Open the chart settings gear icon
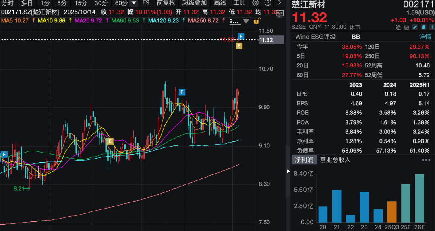 [x=255, y=3]
